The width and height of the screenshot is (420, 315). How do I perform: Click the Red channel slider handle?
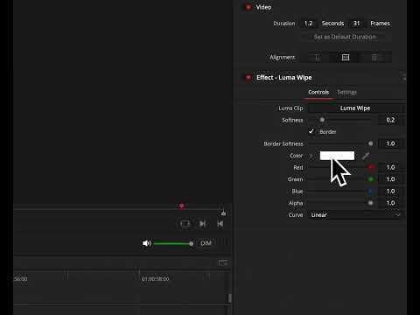(x=371, y=167)
